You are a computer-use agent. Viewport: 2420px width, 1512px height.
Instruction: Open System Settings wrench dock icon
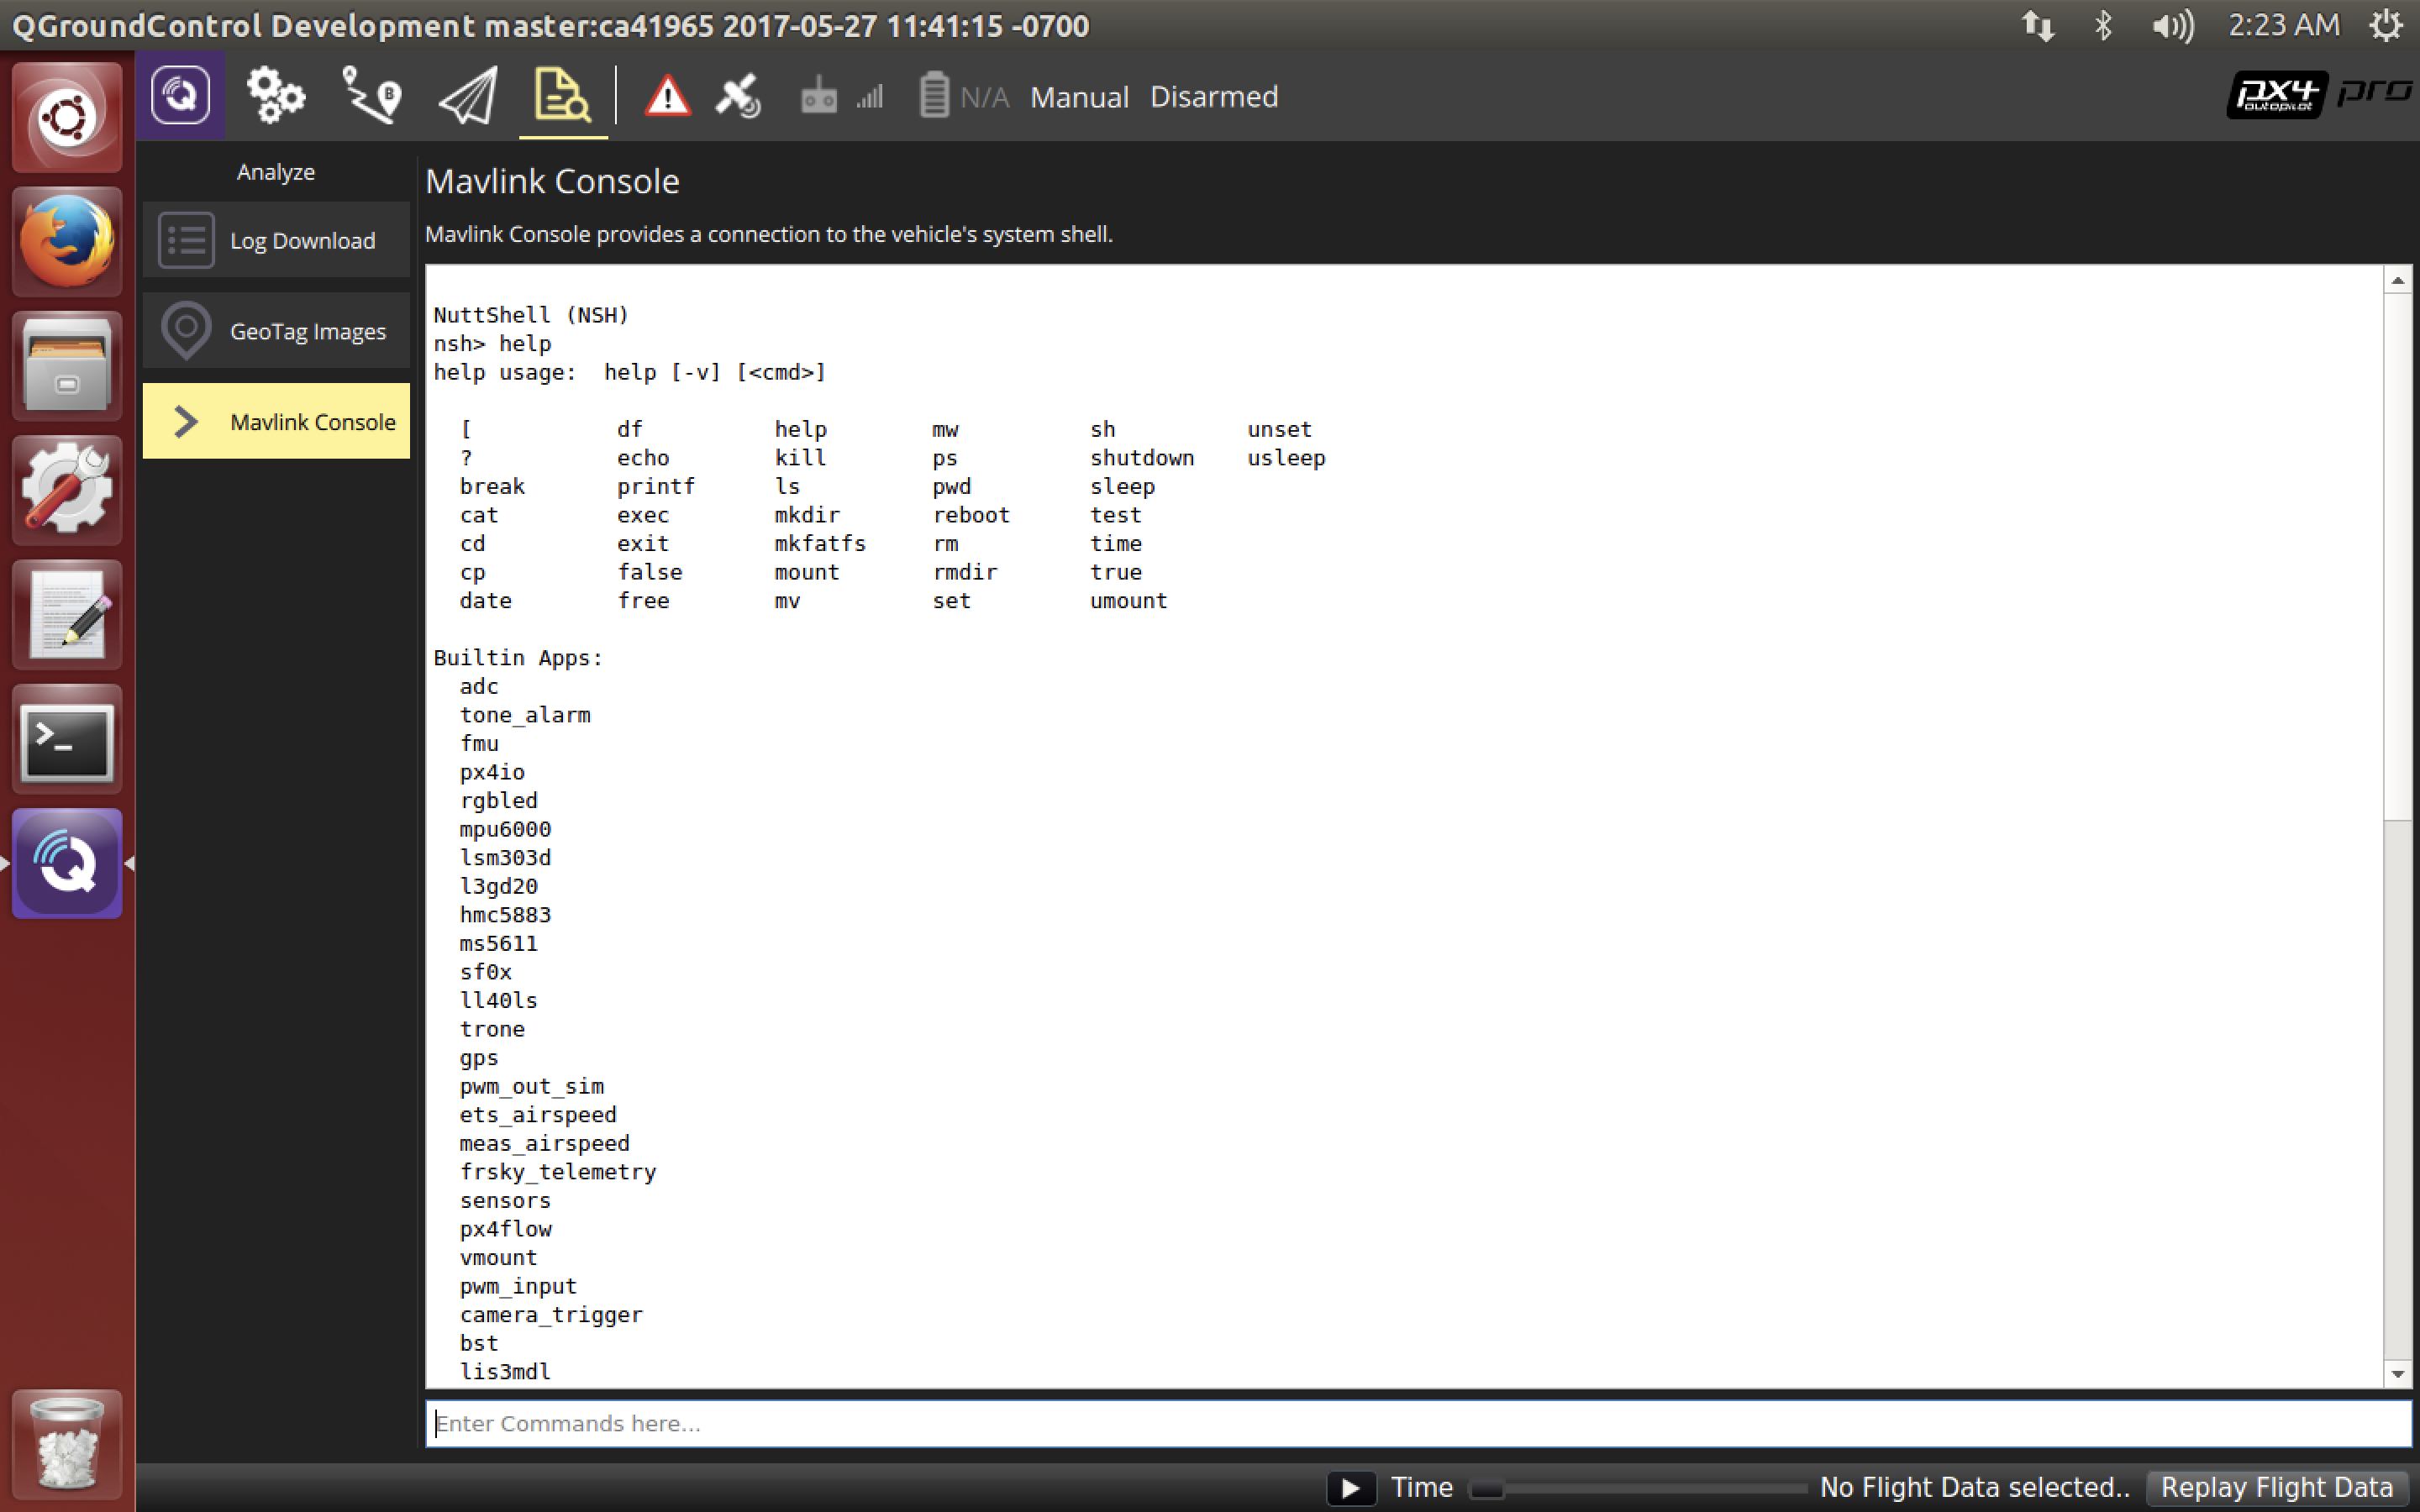67,490
